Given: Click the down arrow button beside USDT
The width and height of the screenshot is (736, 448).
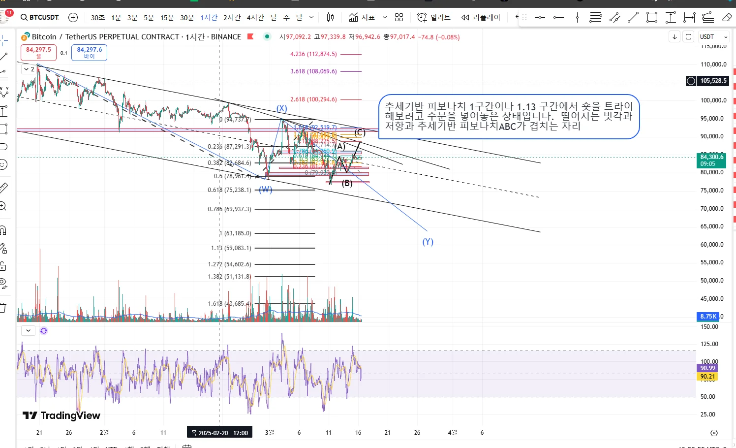Looking at the screenshot, I should 675,37.
